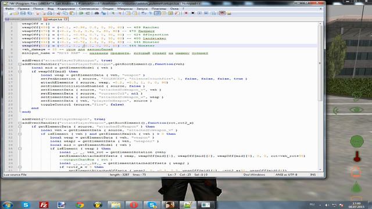Open the Опции menu
Image resolution: width=372 pixels, height=209 pixels.
(108, 9)
